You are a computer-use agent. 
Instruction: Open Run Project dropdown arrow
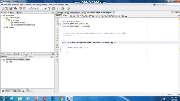tap(60, 8)
